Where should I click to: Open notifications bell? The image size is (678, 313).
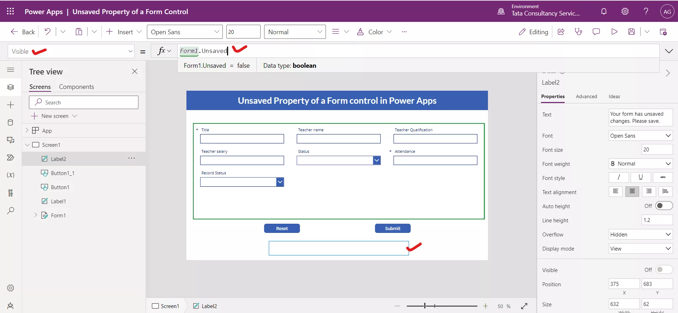point(604,11)
